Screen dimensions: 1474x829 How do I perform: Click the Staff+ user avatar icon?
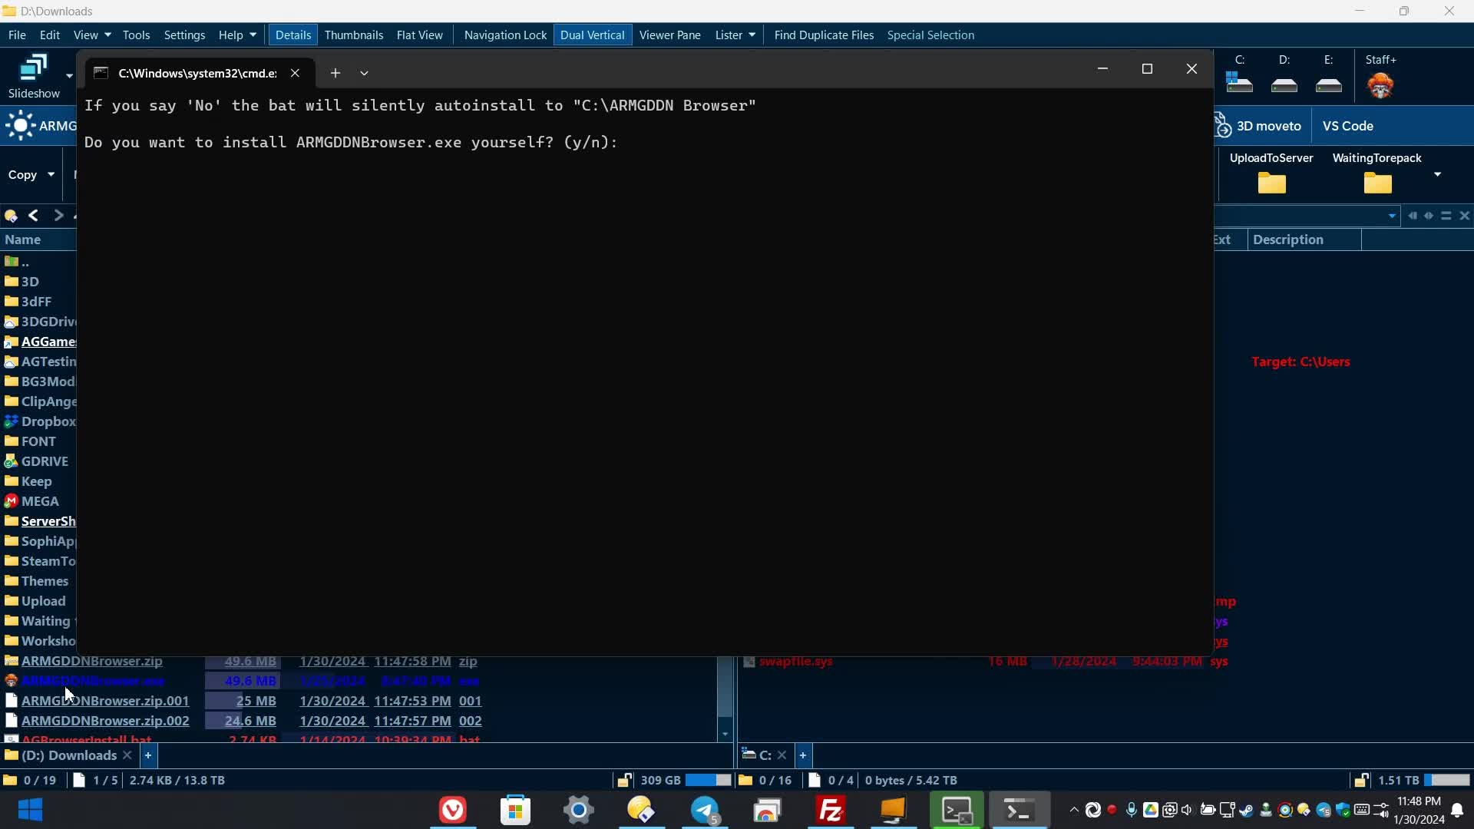pyautogui.click(x=1380, y=84)
